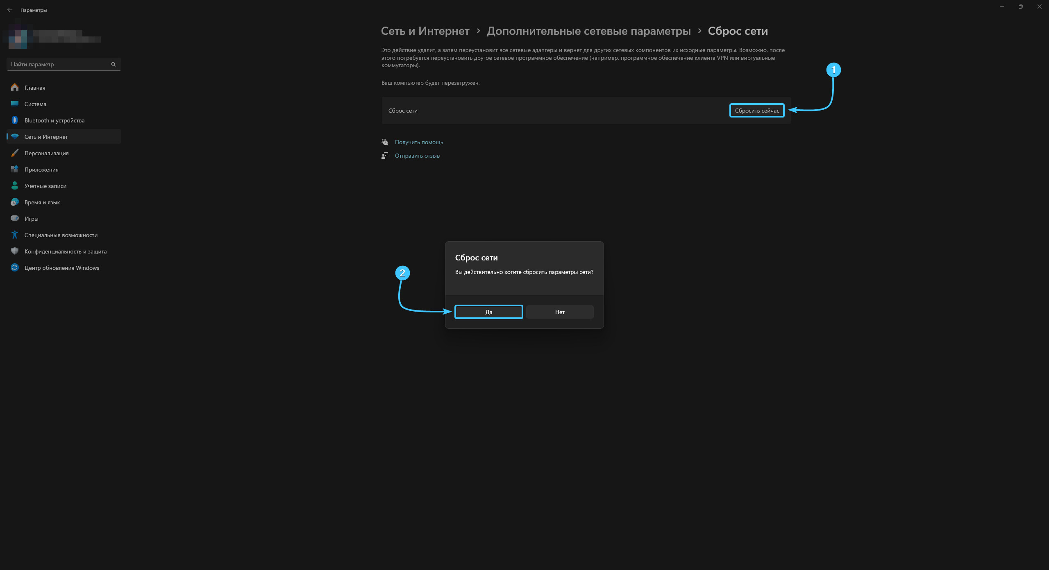Viewport: 1049px width, 570px height.
Task: Go to Учетные записи
Action: pyautogui.click(x=45, y=186)
